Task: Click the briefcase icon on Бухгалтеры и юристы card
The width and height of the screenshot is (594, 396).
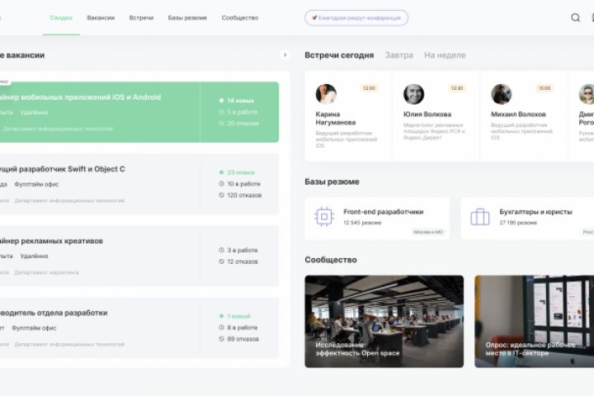Action: pos(480,217)
